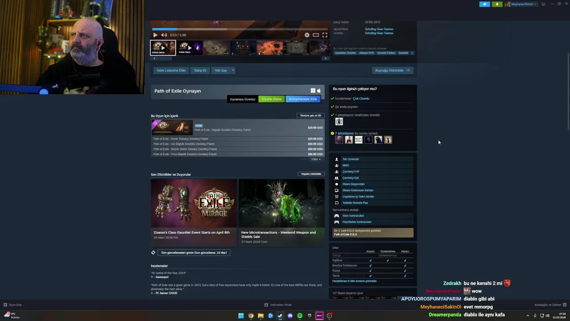Open recommending friend's avatar icon

click(x=339, y=122)
